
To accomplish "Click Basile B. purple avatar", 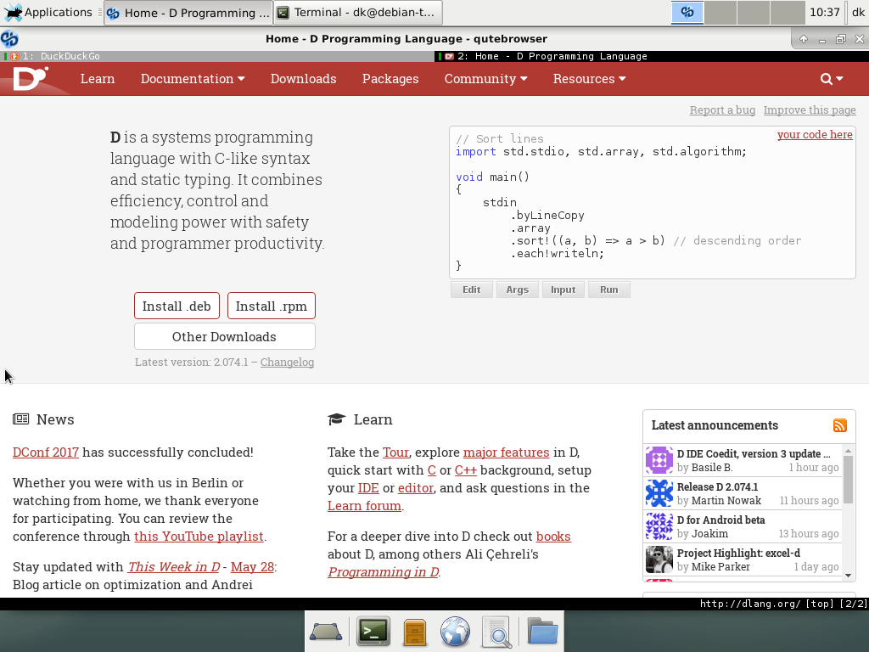I will pyautogui.click(x=659, y=460).
